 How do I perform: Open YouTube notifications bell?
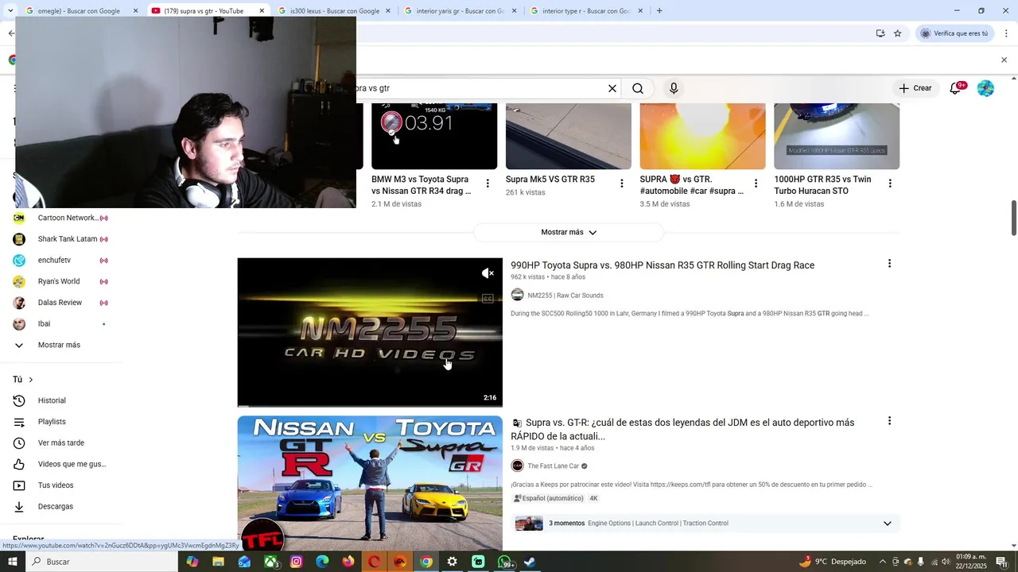click(955, 88)
